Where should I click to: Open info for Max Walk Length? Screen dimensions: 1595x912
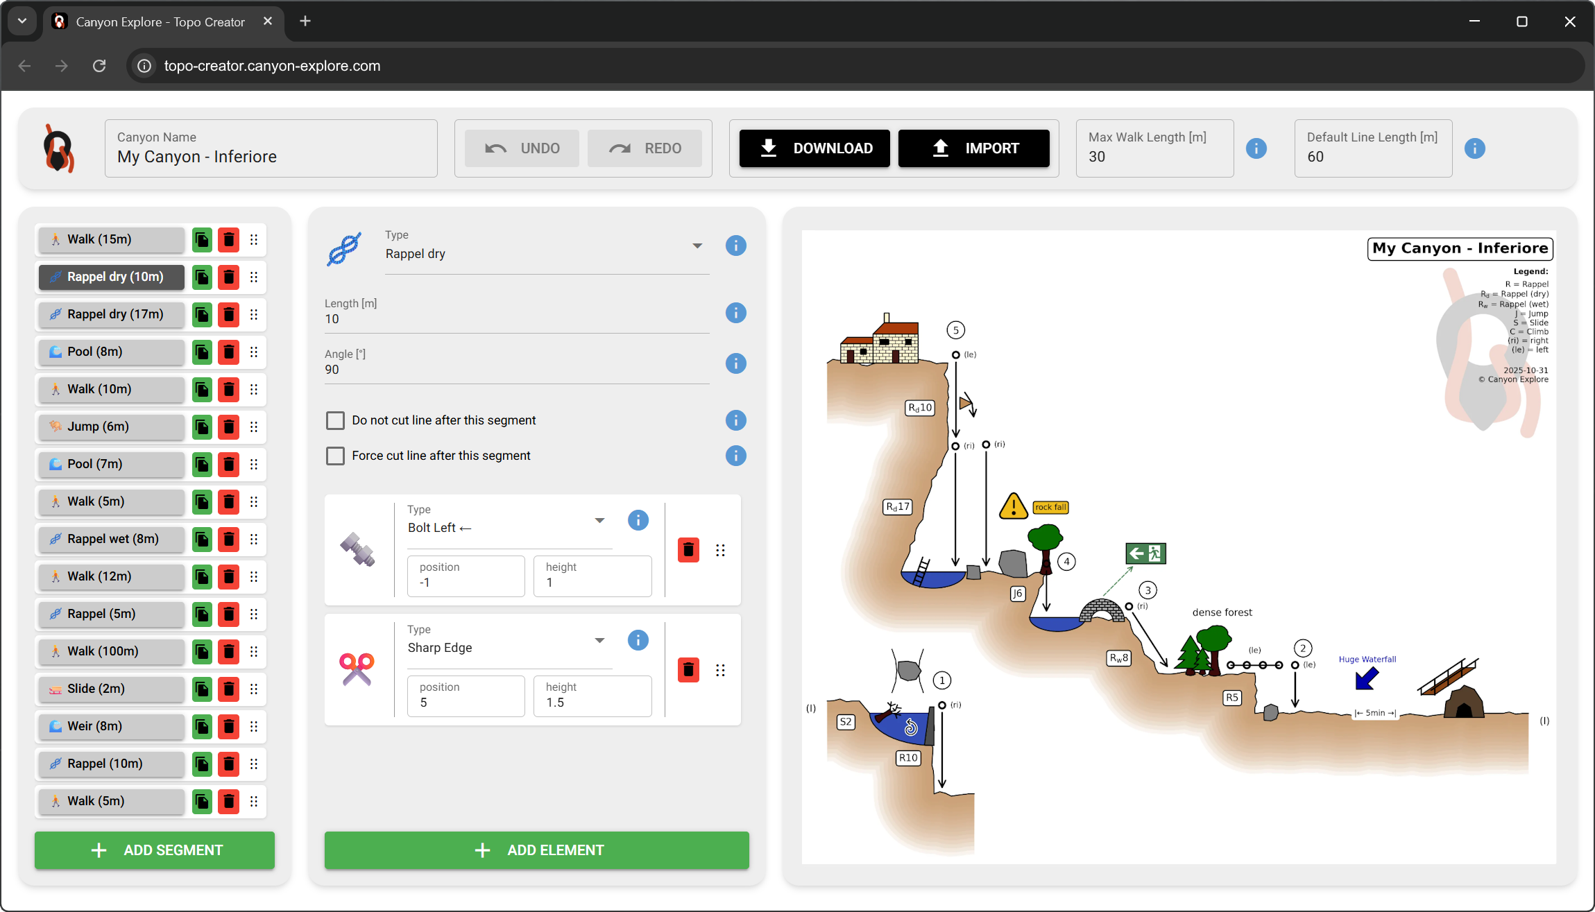(1256, 148)
